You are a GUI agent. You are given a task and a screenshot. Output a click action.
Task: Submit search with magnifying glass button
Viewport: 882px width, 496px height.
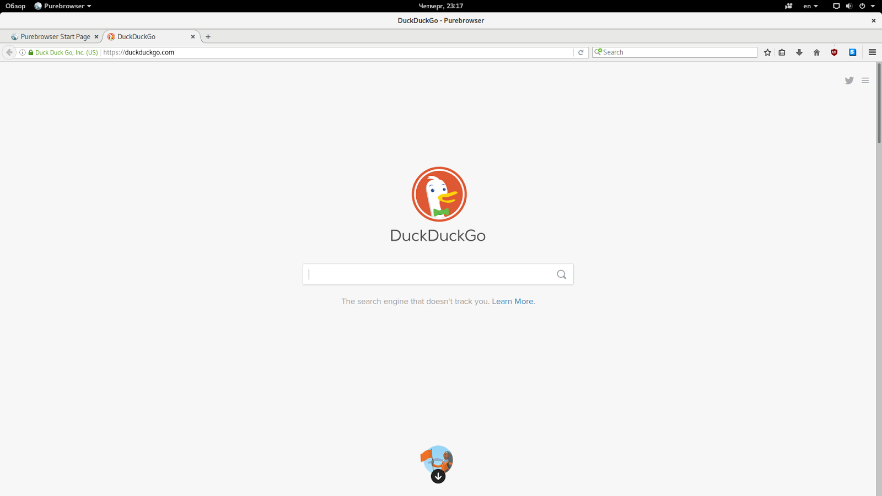[x=561, y=274]
